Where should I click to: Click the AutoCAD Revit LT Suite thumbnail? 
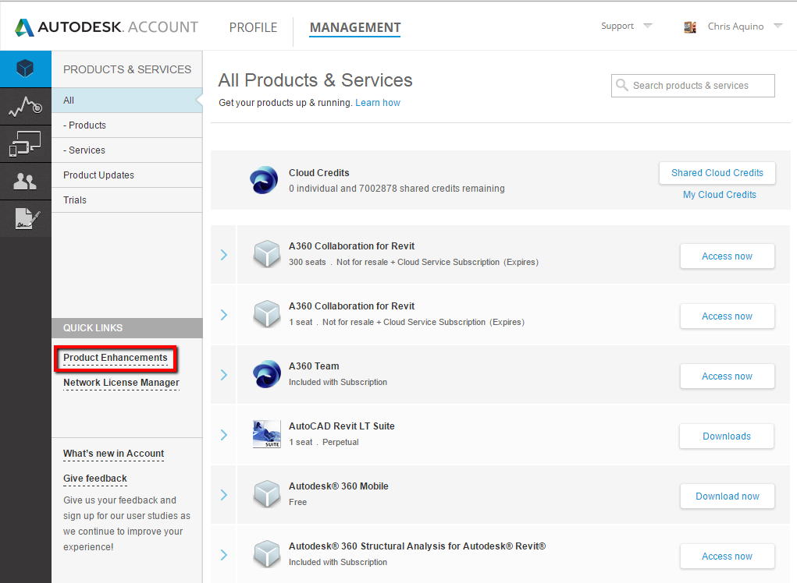267,434
